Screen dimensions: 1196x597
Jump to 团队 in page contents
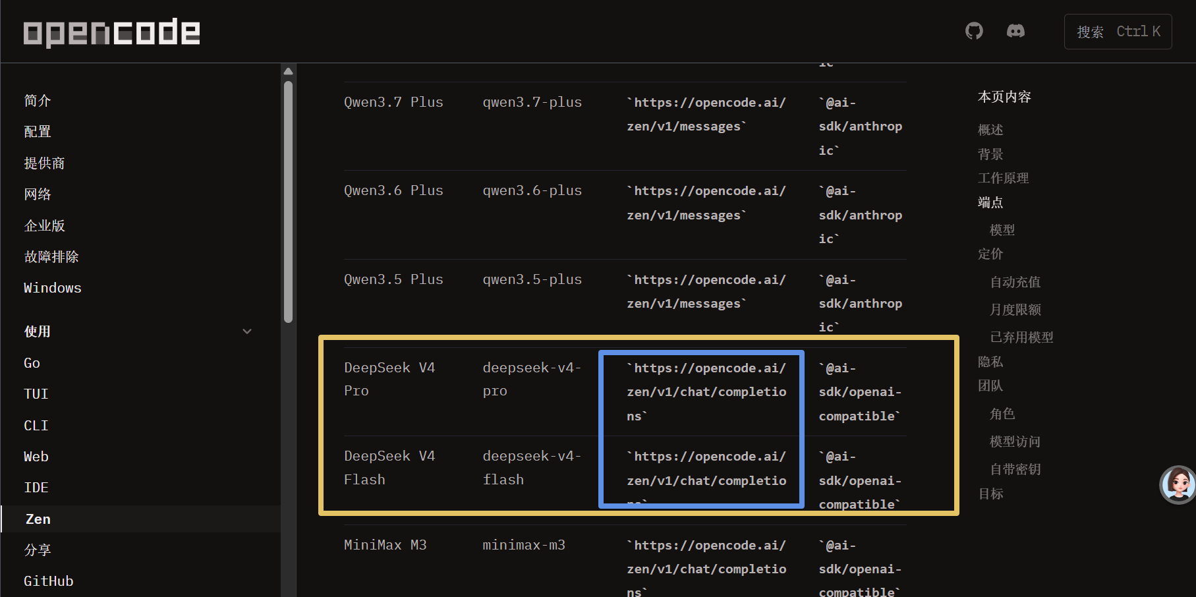click(990, 385)
